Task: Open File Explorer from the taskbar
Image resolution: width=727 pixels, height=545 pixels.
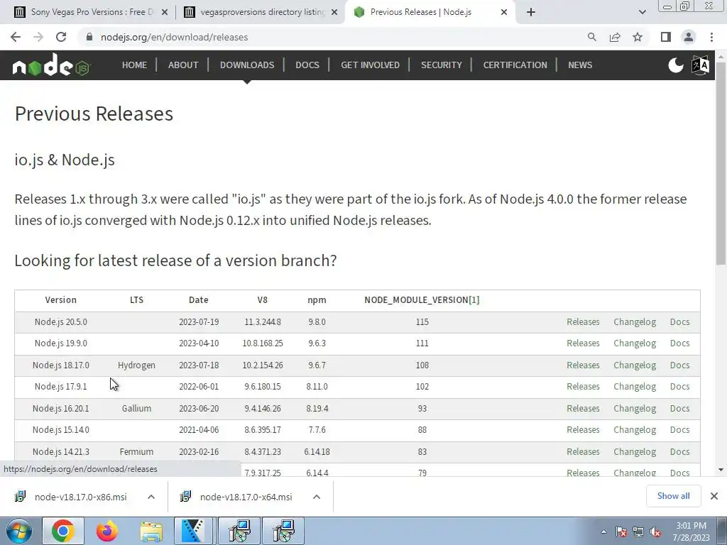Action: pyautogui.click(x=151, y=531)
